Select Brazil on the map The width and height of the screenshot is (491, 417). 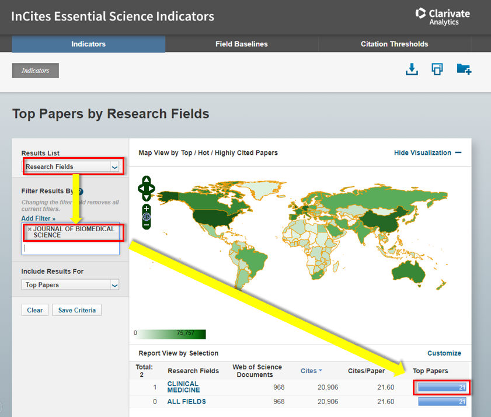coord(252,260)
